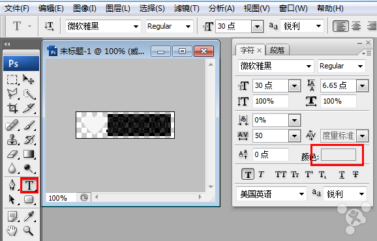377x241 pixels.
Task: Click the text color swatch 颜色
Action: point(339,154)
